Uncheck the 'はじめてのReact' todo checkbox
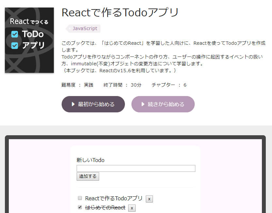Image resolution: width=272 pixels, height=213 pixels. tap(80, 207)
